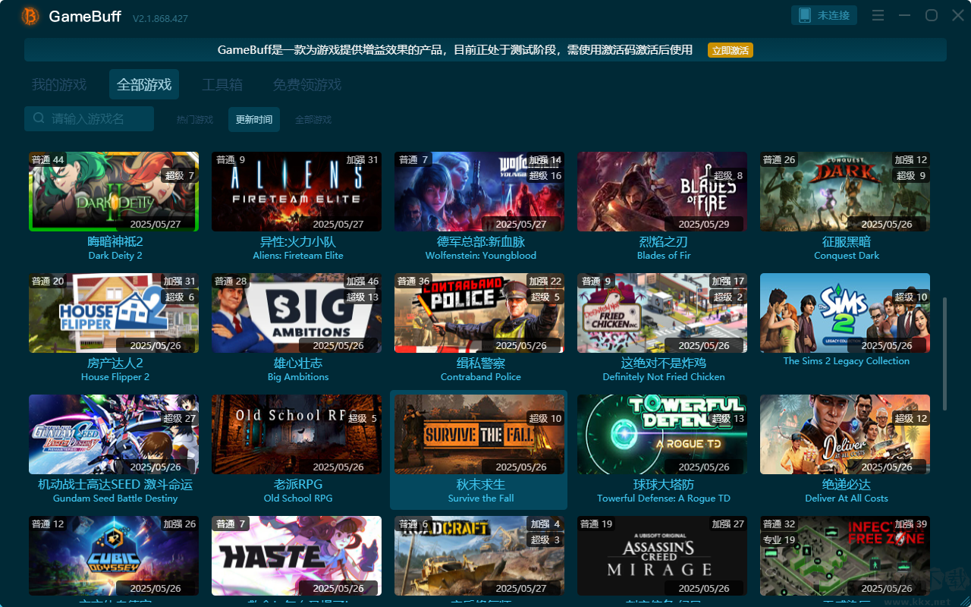This screenshot has width=971, height=607.
Task: Click the 普通 36 badge on Contraband Police
Action: point(413,281)
